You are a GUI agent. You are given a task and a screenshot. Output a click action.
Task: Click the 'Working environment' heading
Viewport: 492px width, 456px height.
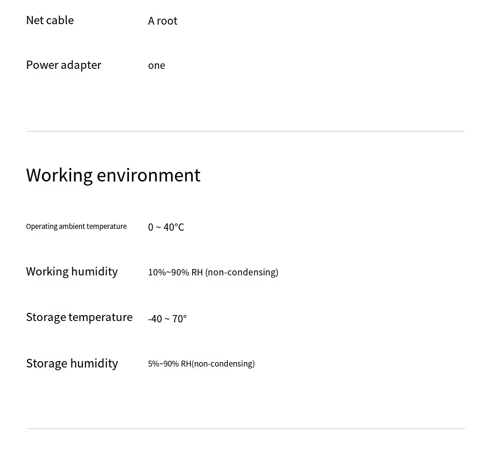113,176
